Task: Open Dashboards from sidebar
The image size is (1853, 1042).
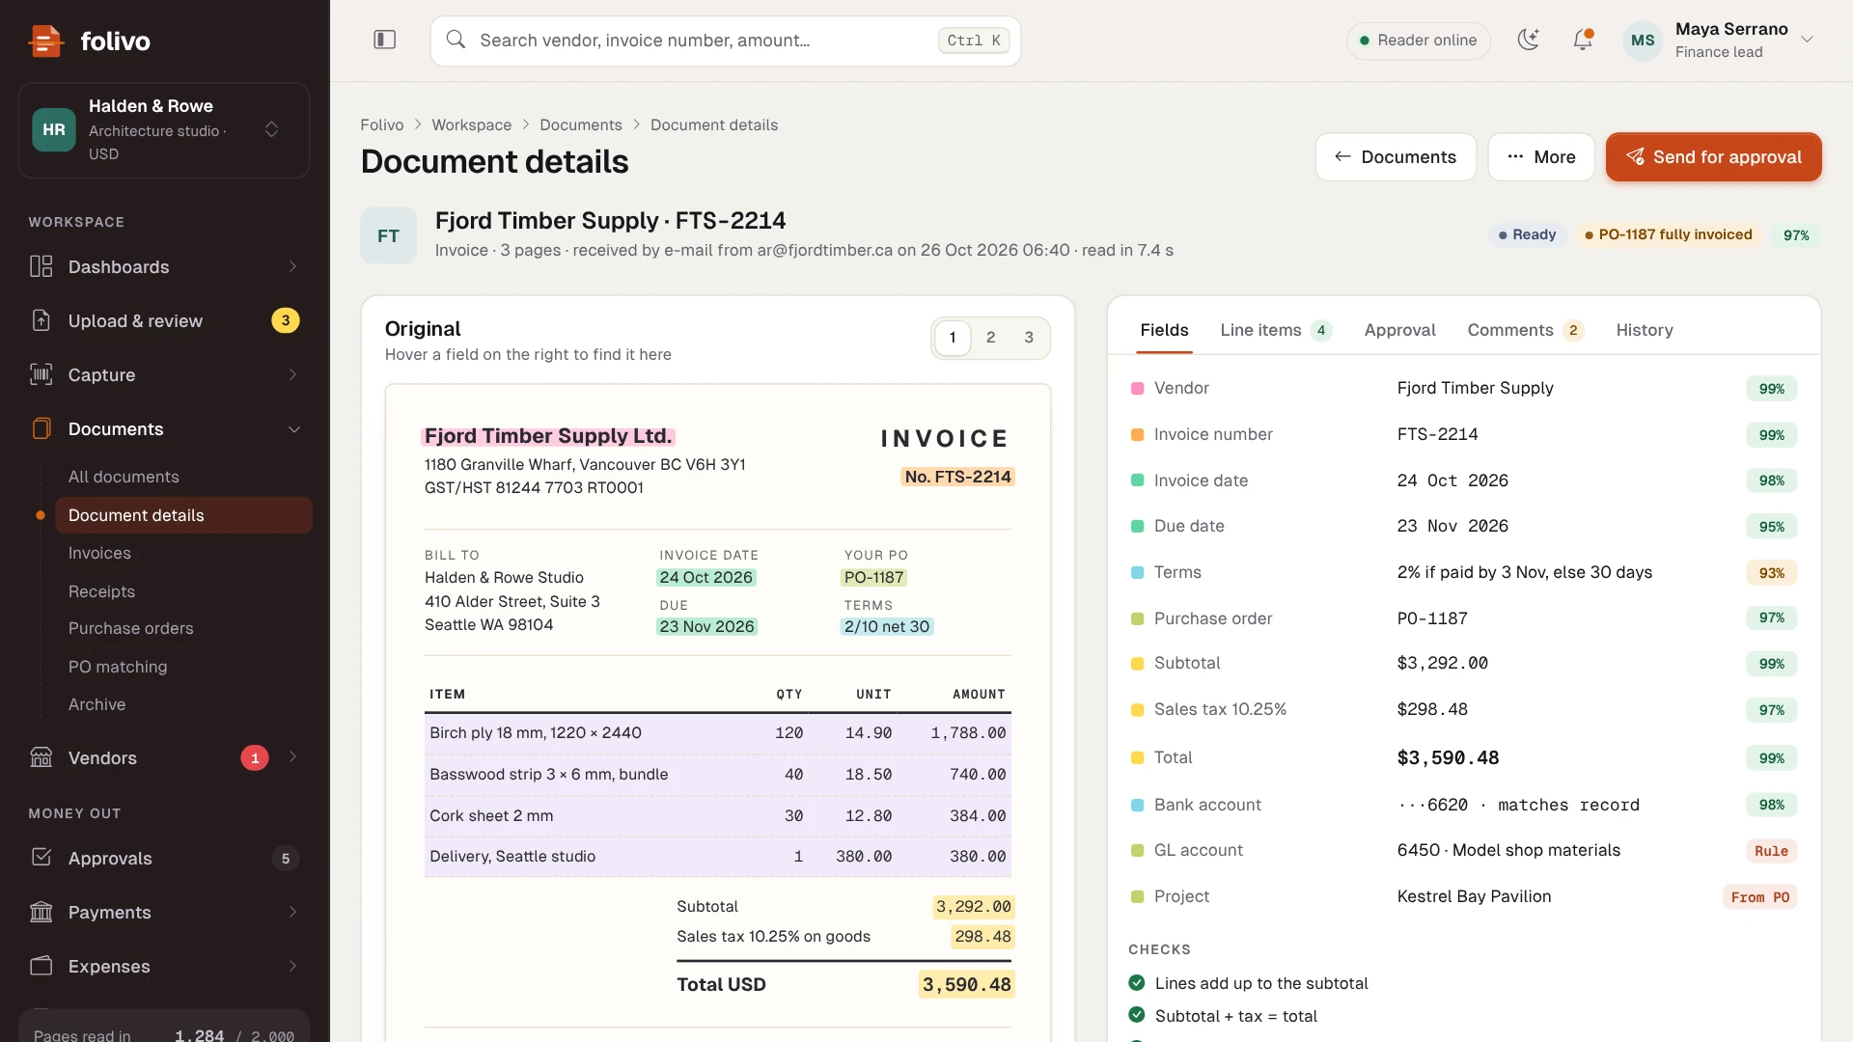Action: (164, 266)
